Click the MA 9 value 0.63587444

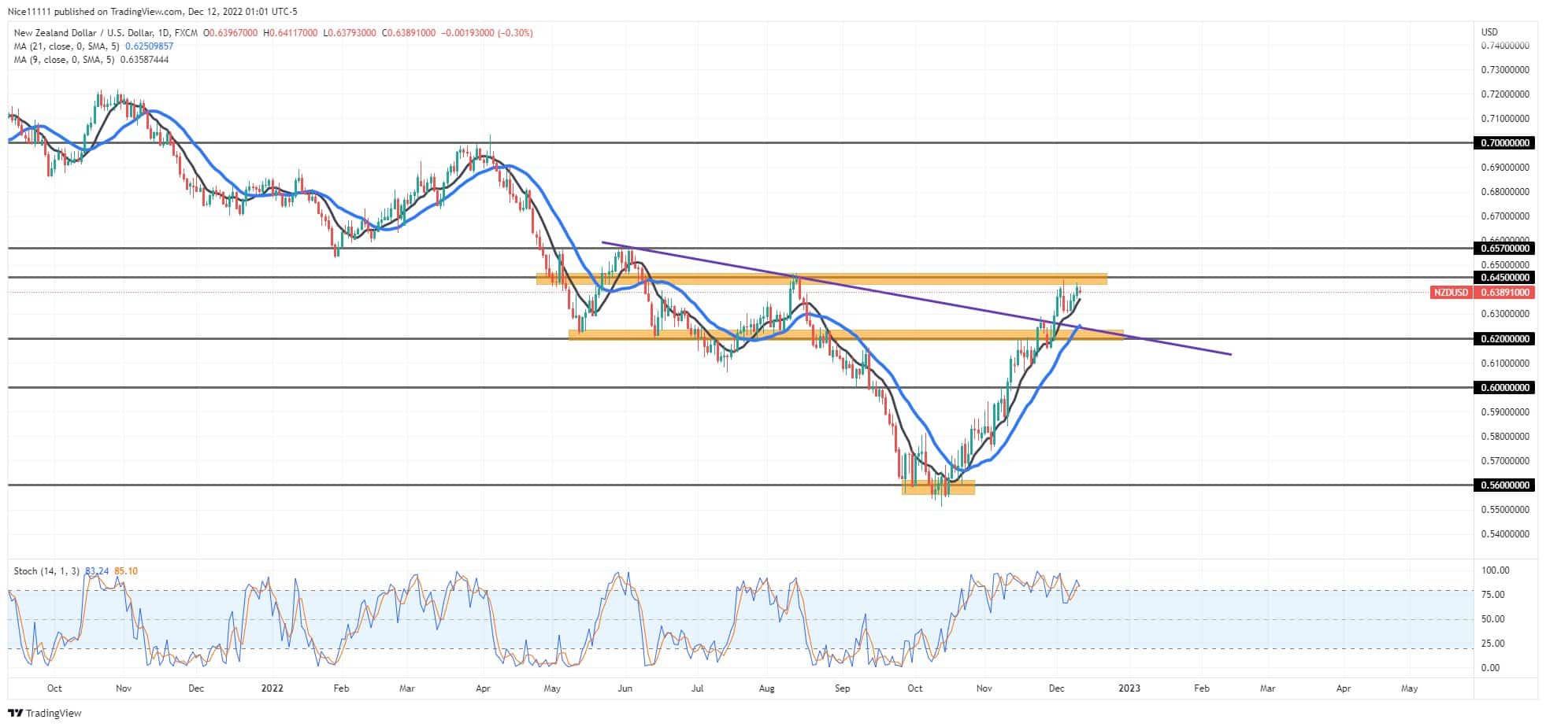click(144, 60)
